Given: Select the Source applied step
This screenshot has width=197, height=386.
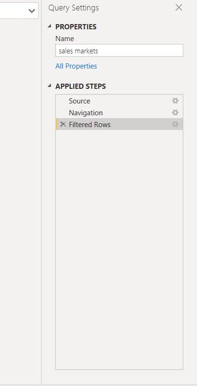Looking at the screenshot, I should pyautogui.click(x=119, y=101).
